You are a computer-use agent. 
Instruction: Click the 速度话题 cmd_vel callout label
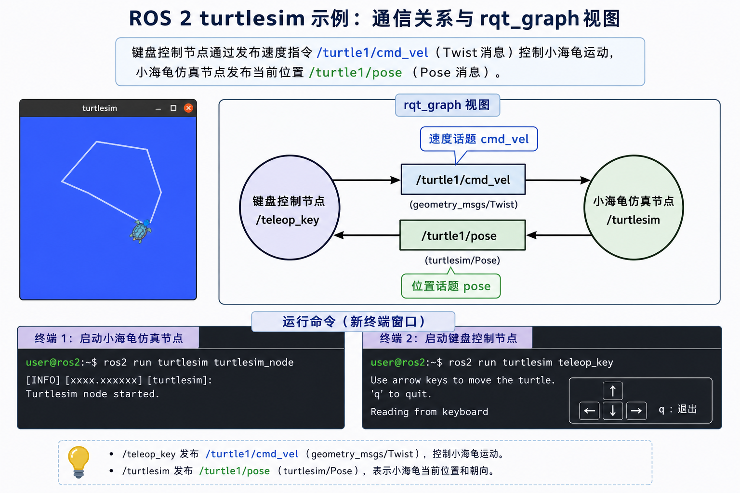point(479,139)
